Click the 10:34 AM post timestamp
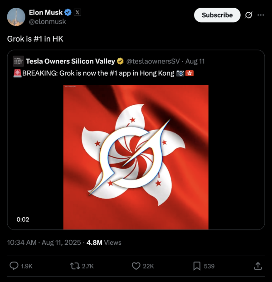The width and height of the screenshot is (272, 282). pyautogui.click(x=21, y=243)
